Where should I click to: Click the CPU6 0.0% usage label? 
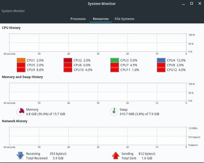(82, 65)
